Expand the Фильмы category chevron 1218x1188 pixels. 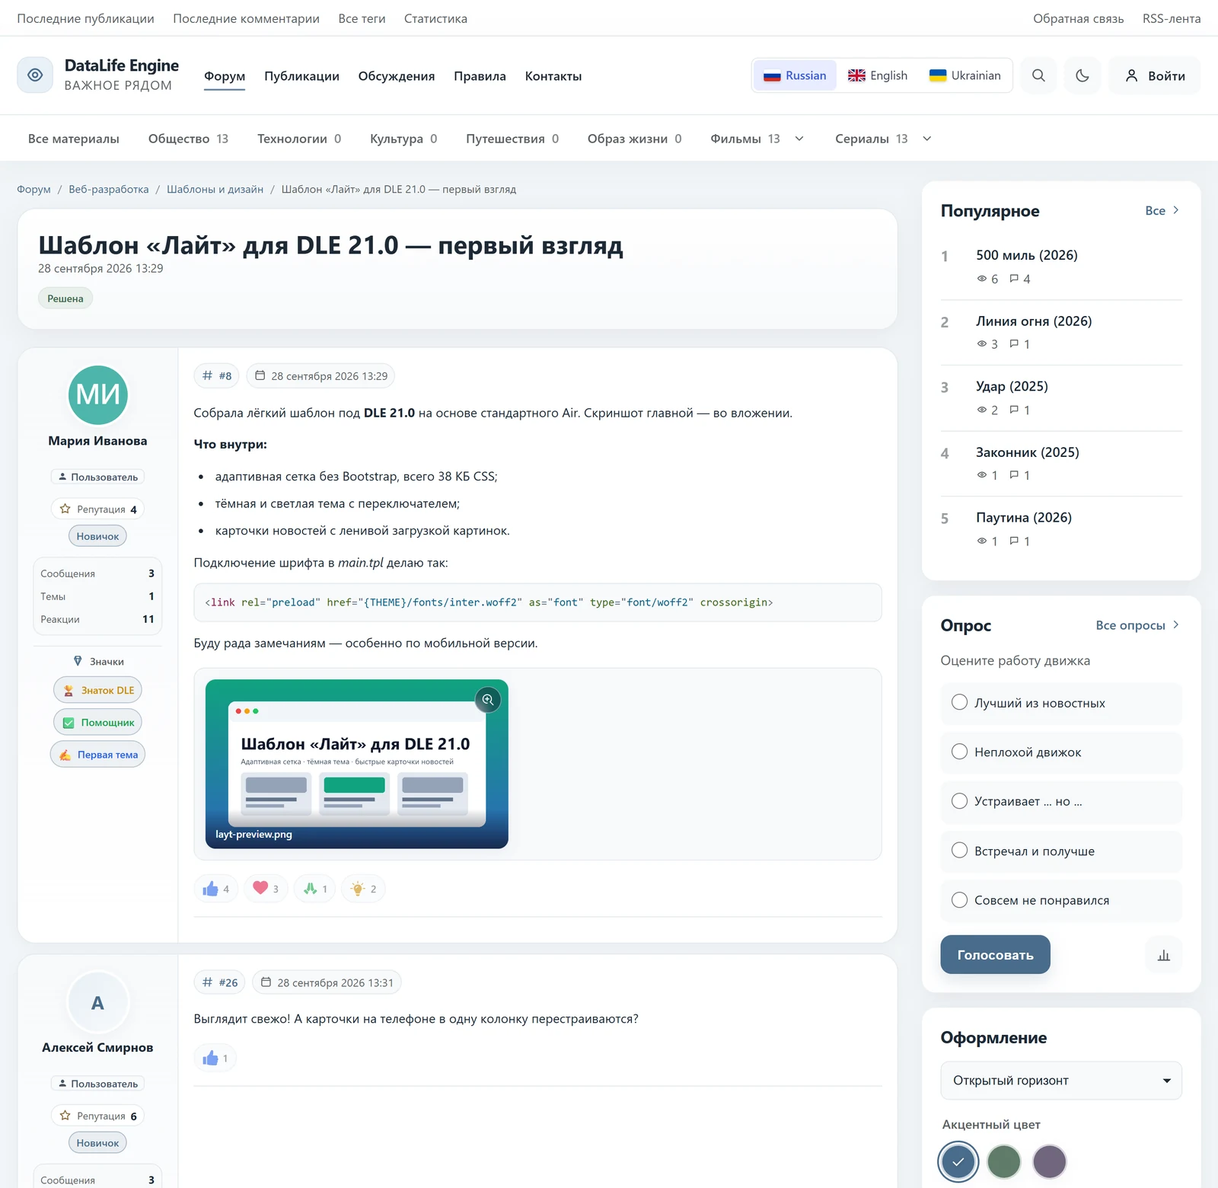click(799, 139)
